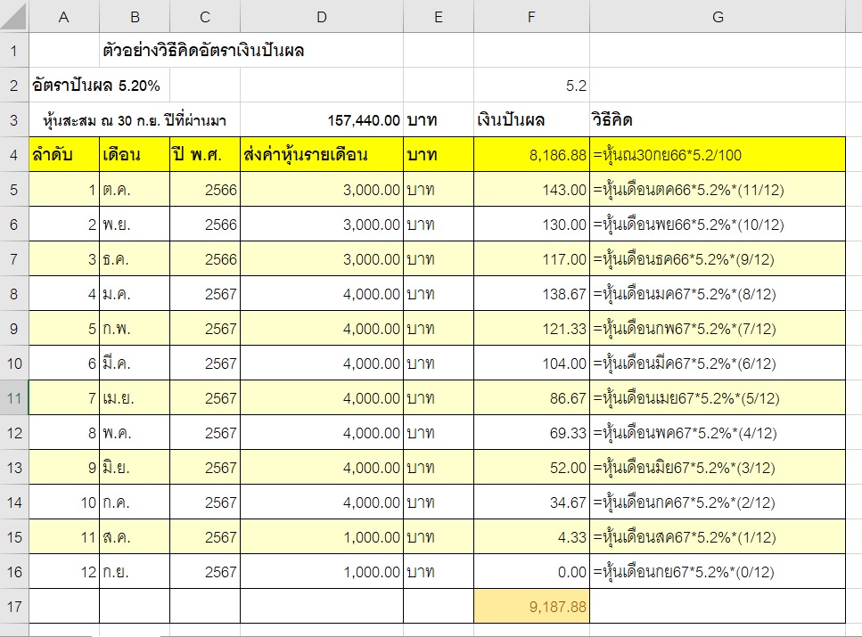Select row 17 header
862x637 pixels.
[x=14, y=607]
